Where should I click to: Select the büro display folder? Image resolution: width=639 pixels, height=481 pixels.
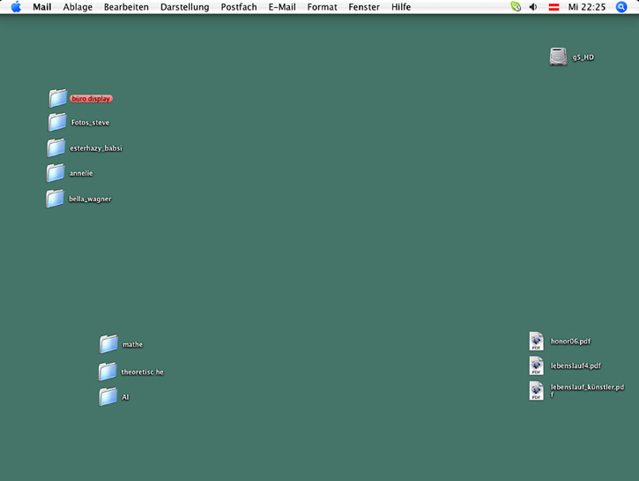tap(58, 98)
